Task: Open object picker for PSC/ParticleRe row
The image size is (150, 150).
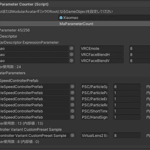Action: [72, 105]
